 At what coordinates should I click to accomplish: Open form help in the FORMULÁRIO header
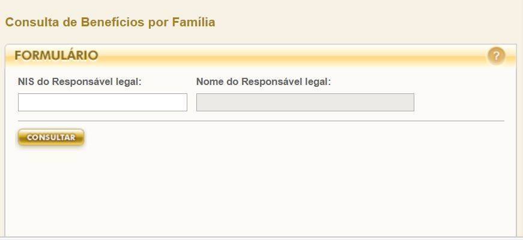click(x=496, y=56)
